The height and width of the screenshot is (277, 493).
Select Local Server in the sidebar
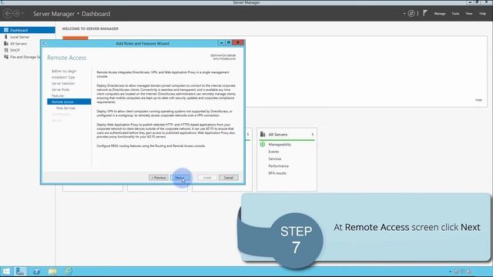pos(19,37)
